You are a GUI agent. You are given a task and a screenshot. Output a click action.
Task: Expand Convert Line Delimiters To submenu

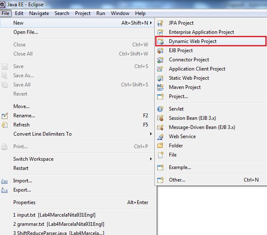[x=151, y=134]
